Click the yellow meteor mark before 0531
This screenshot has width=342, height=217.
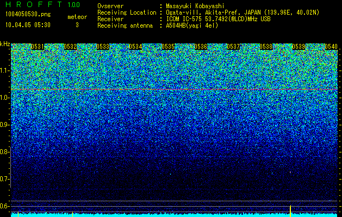point(18,214)
